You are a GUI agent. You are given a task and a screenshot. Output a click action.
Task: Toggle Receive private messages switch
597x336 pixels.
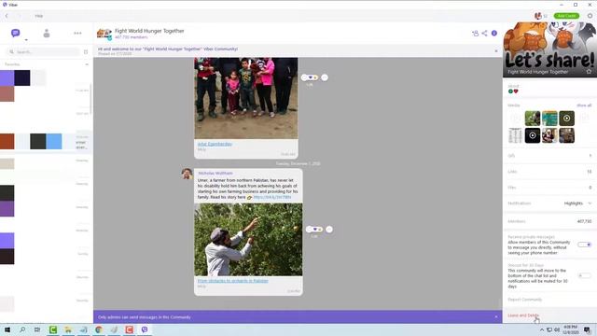tap(585, 245)
